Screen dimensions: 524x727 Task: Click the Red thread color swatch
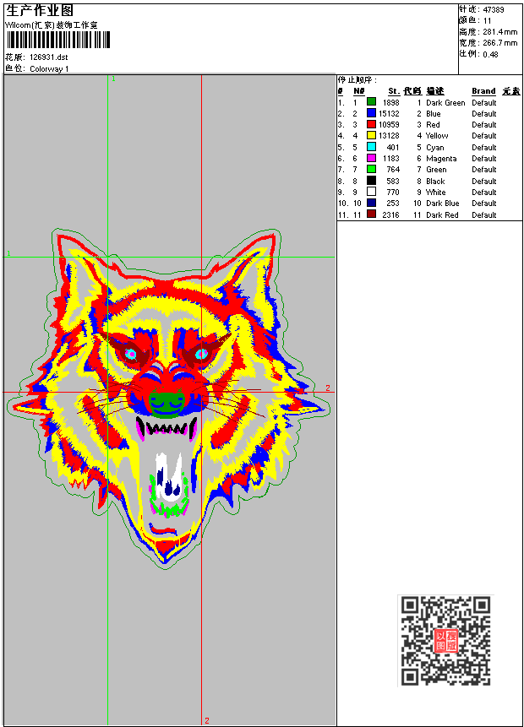371,124
